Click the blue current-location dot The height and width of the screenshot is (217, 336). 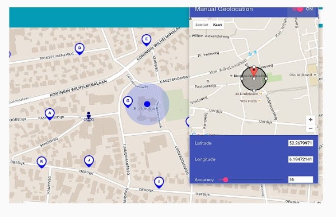(147, 104)
